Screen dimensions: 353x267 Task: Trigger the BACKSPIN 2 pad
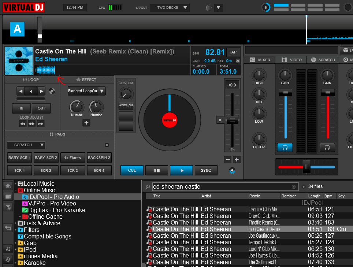click(x=99, y=157)
